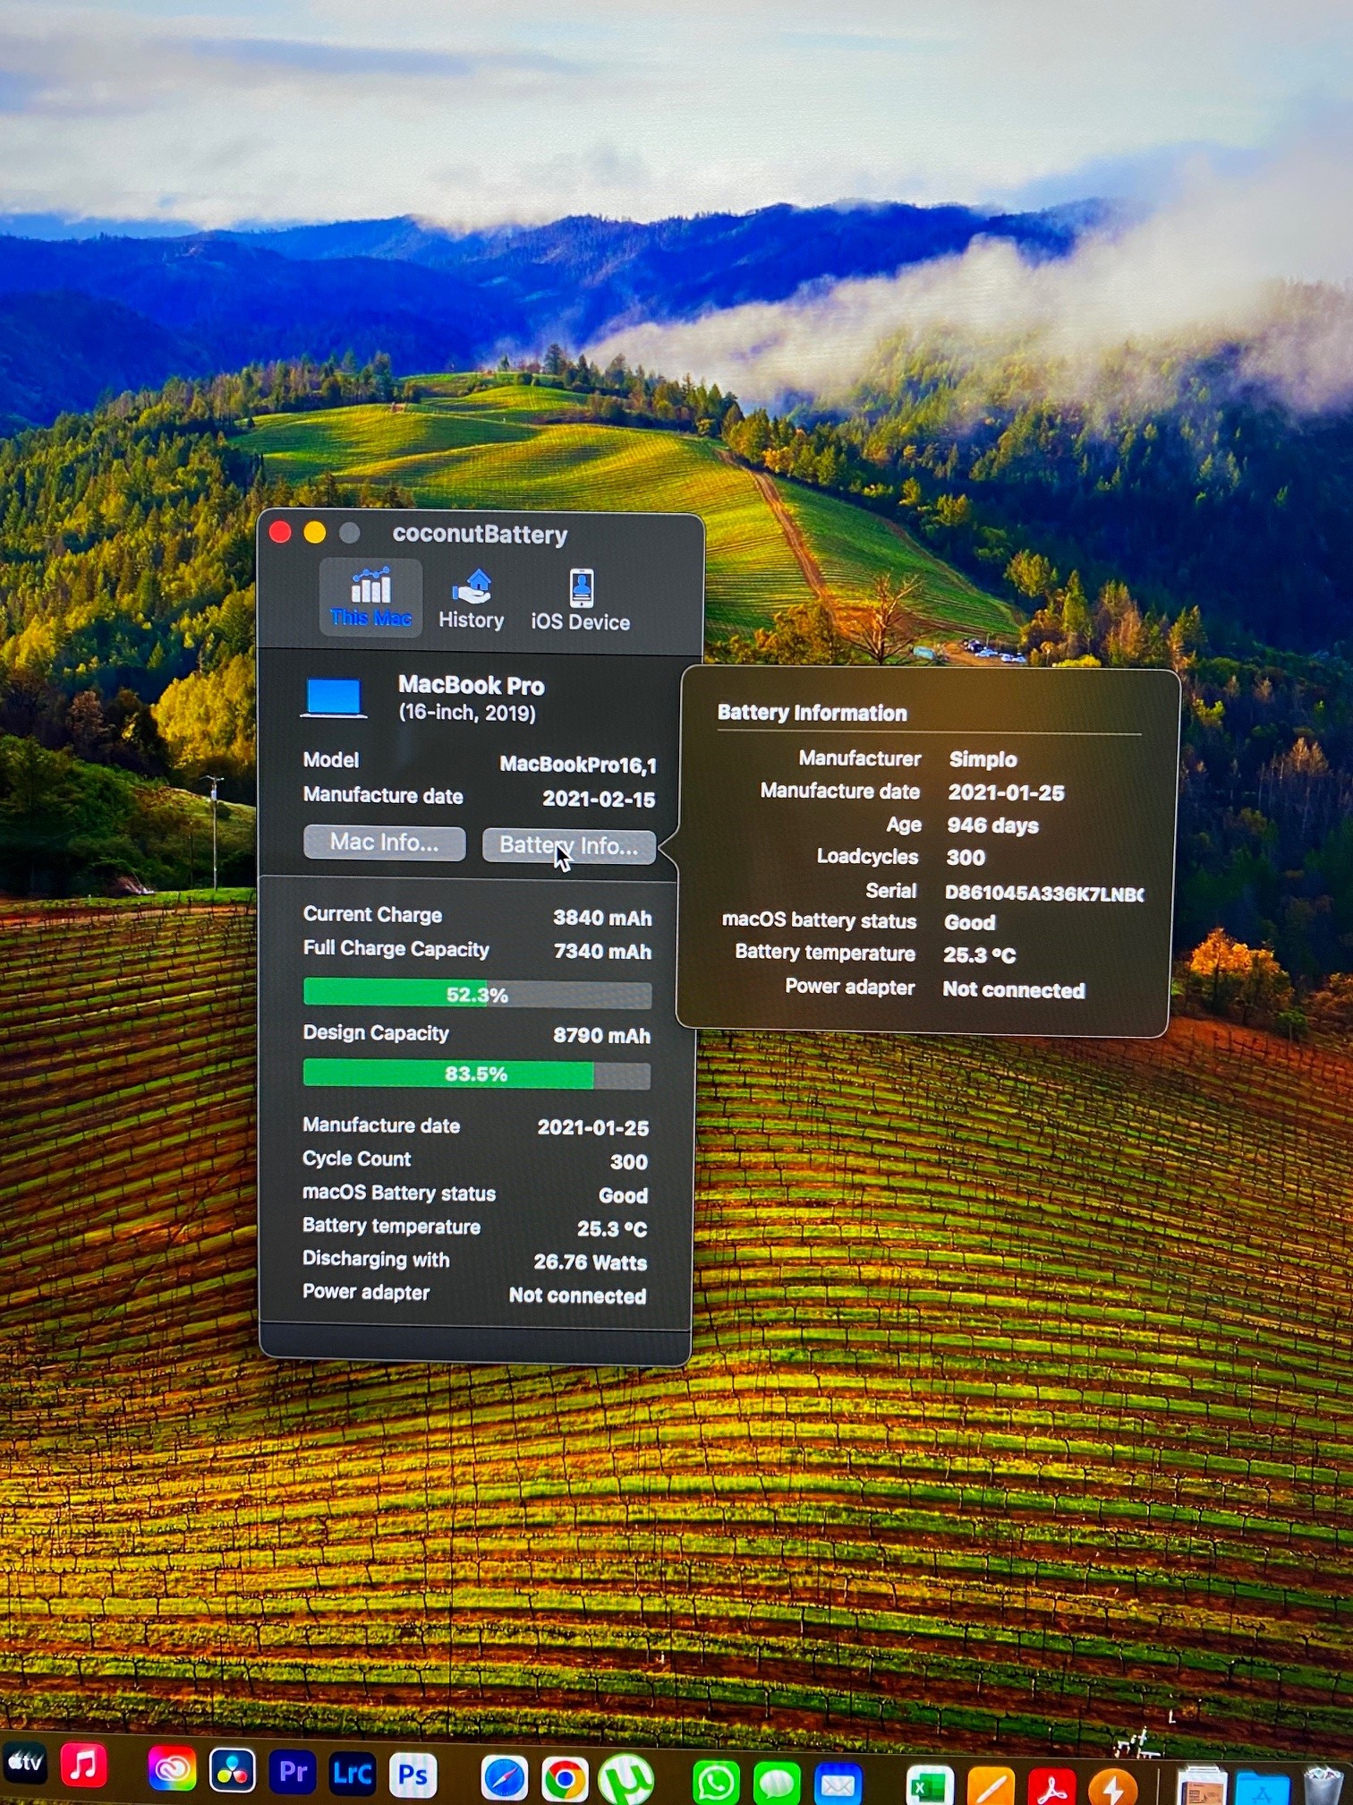
Task: Click the MacBook Pro laptop icon
Action: pos(333,698)
